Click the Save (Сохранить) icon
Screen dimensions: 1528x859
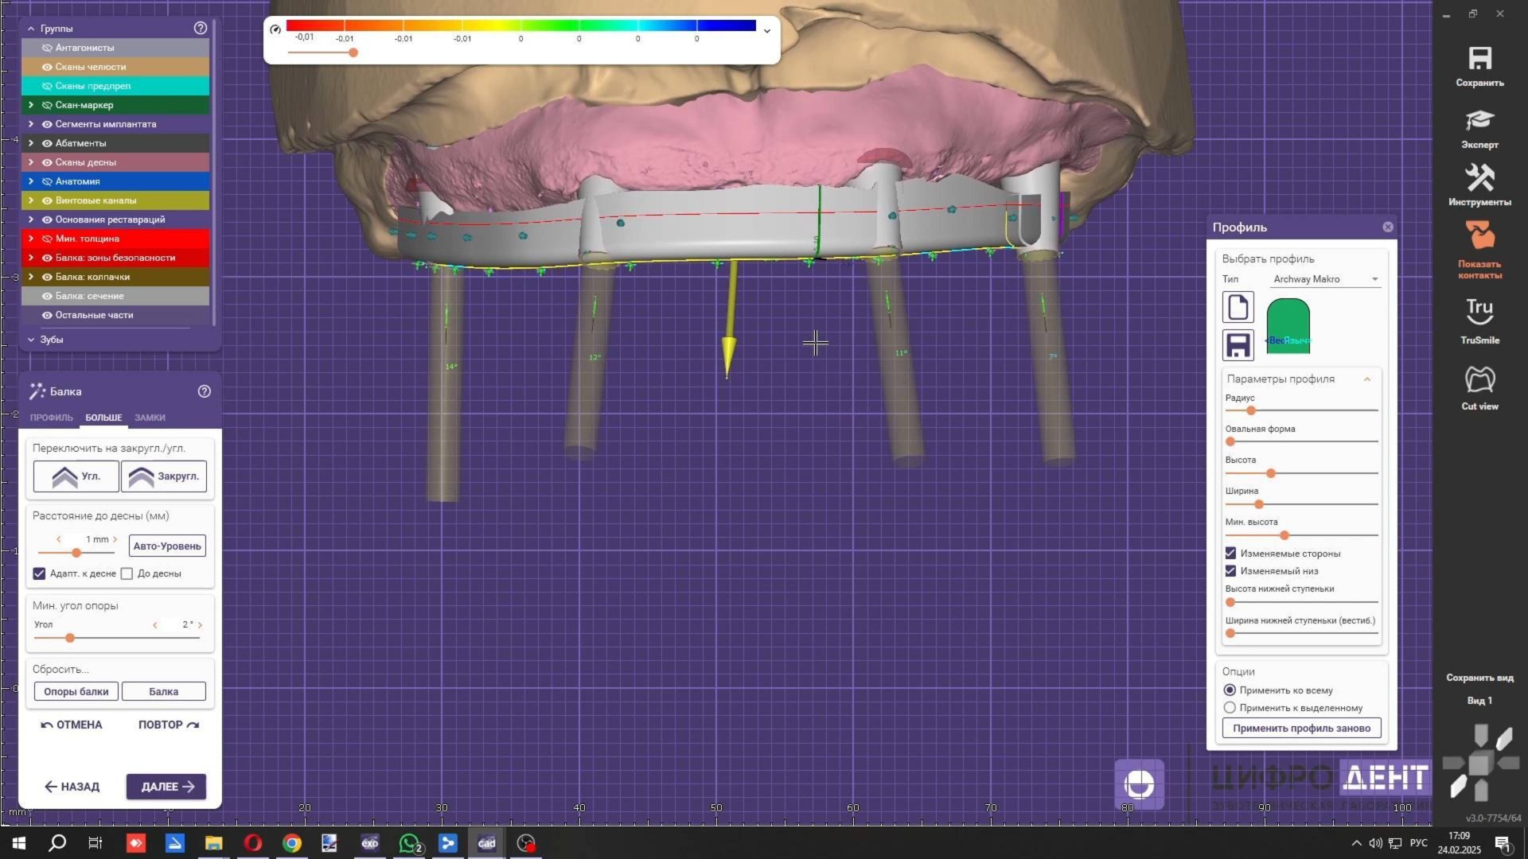tap(1479, 60)
